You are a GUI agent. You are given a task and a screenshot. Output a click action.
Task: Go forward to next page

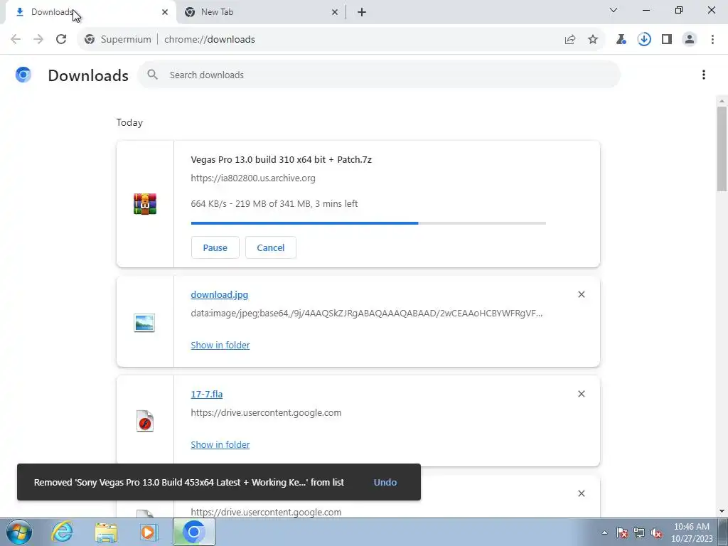(x=38, y=40)
